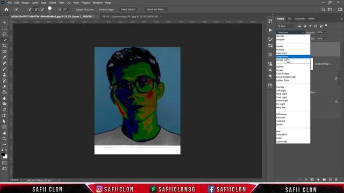The height and width of the screenshot is (193, 344).
Task: Select the Blur tool
Action: (x=4, y=98)
